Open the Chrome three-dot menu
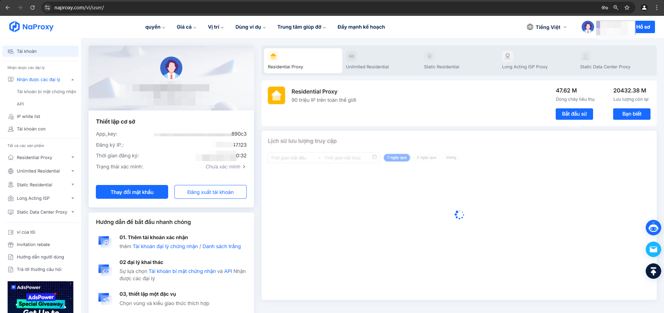This screenshot has height=313, width=664. 657,8
